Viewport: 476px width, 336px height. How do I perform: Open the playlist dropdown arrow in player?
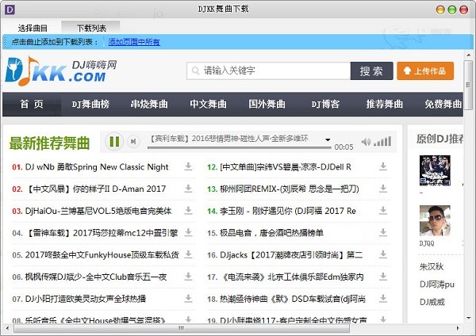[328, 139]
